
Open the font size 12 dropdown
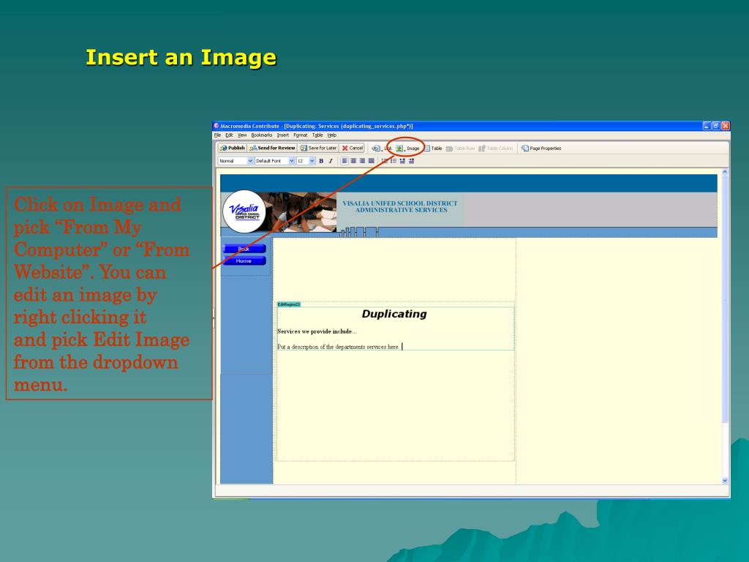coord(306,161)
